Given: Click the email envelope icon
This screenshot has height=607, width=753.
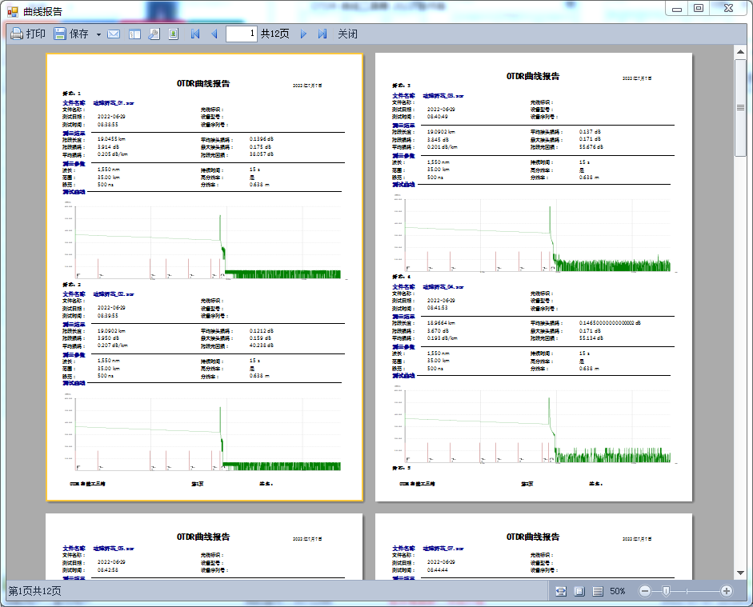Looking at the screenshot, I should tap(114, 34).
